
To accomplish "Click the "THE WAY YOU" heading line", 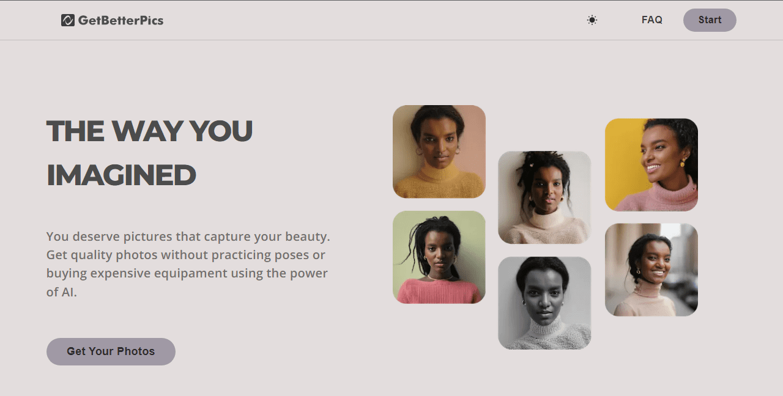I will 150,131.
